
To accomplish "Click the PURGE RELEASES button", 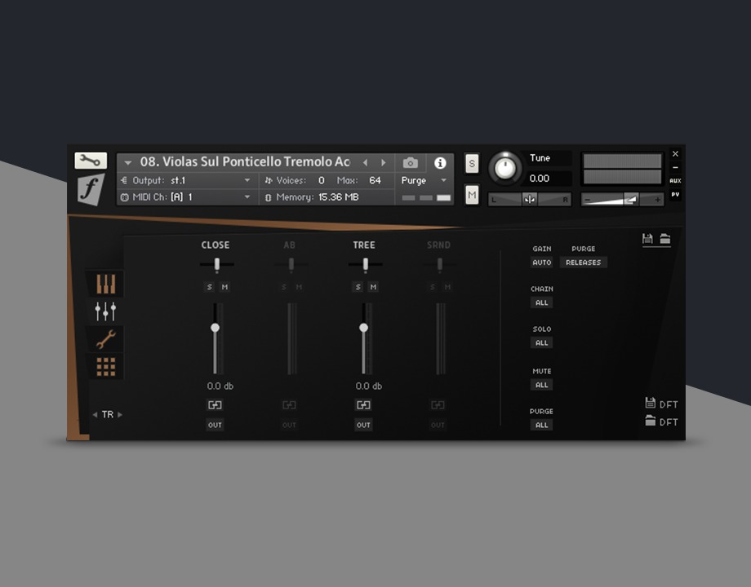I will tap(583, 263).
